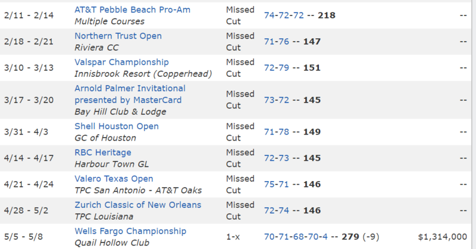Screen dimensions: 476x249
Task: Open the 72-73 RBC Heritage scores
Action: coord(275,158)
